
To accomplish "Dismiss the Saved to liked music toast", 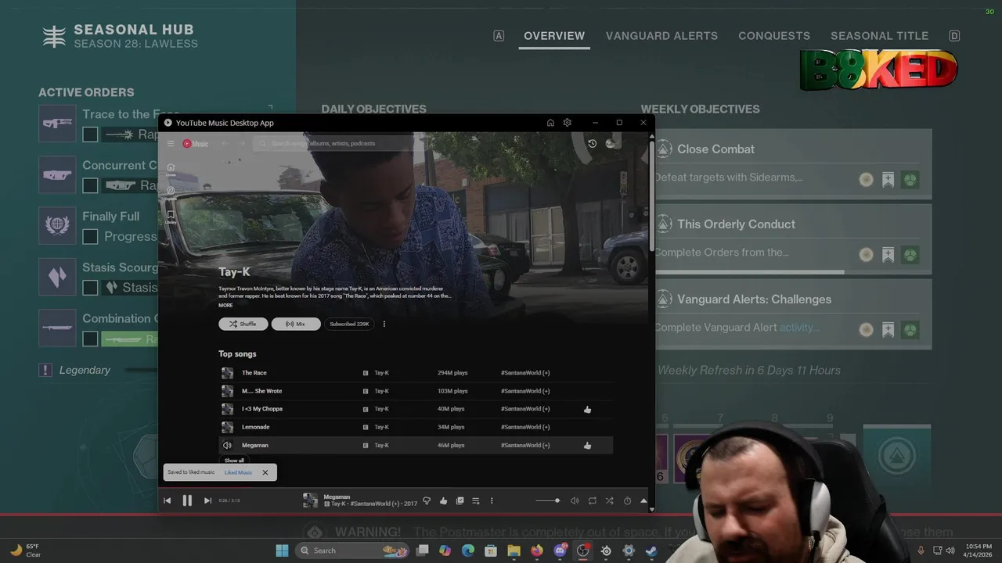I will 265,472.
